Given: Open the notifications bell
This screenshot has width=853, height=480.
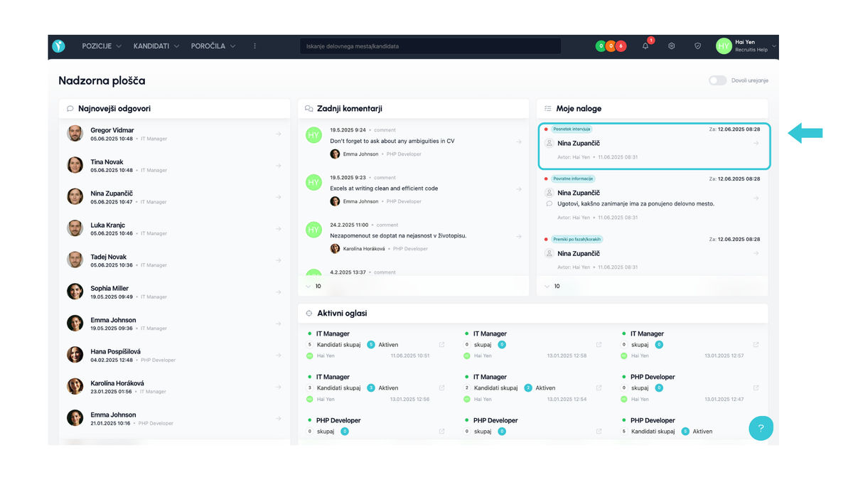Looking at the screenshot, I should pyautogui.click(x=645, y=46).
